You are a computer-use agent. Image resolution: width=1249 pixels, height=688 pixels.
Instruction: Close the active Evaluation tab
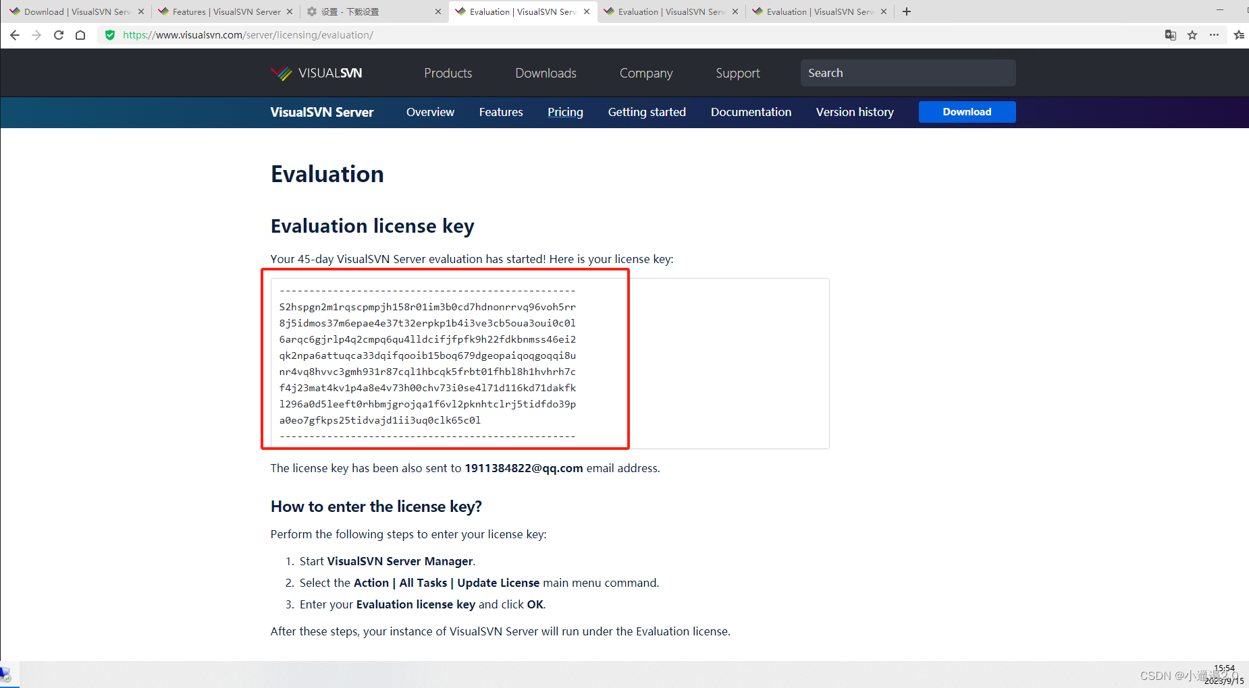click(587, 11)
